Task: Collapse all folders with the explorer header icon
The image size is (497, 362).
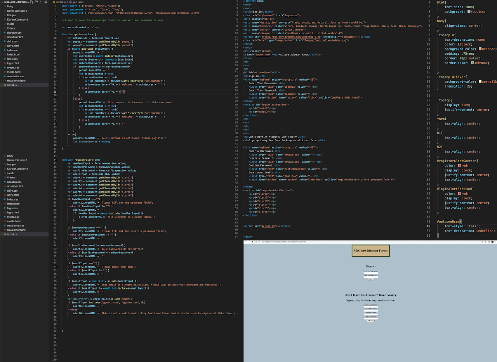Action: click(46, 2)
